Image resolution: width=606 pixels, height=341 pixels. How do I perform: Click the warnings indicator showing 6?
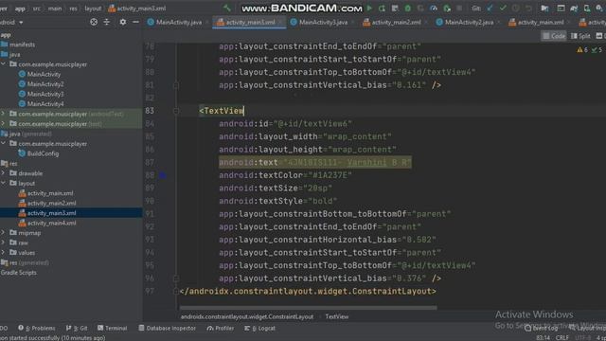tap(582, 50)
